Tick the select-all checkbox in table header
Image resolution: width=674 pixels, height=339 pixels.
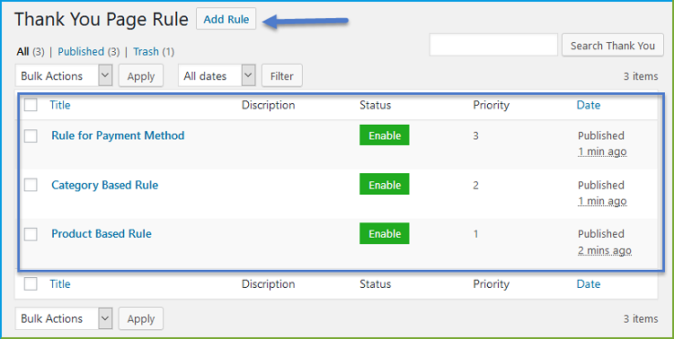31,105
